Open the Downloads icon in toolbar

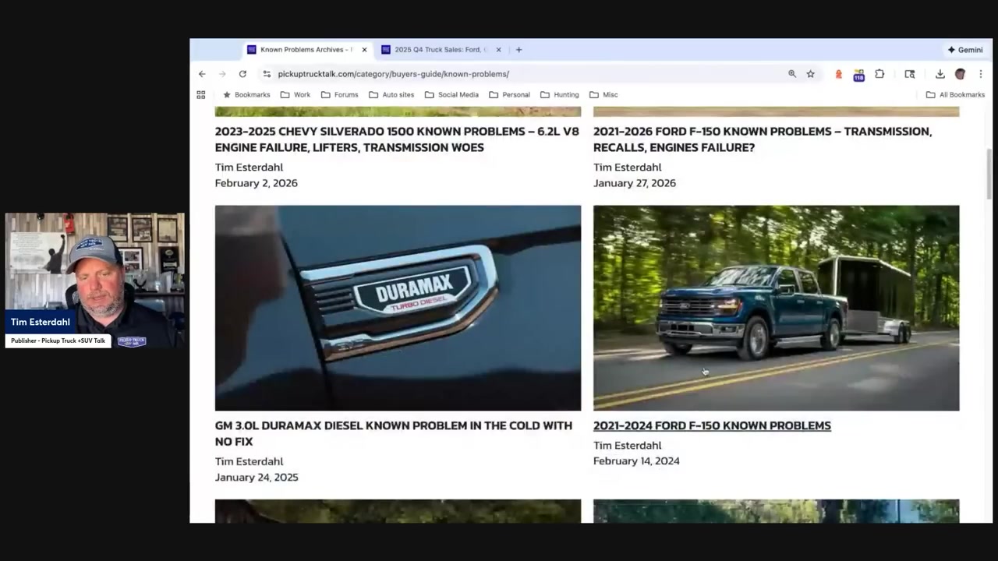940,74
